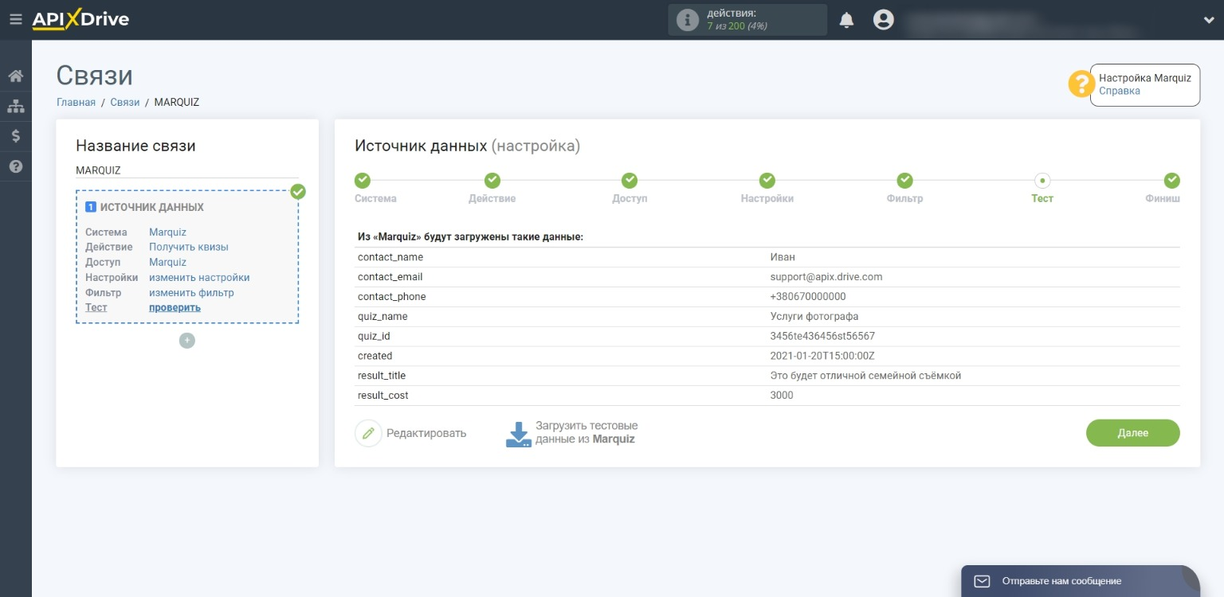Click изменить фильтр link

pyautogui.click(x=191, y=293)
